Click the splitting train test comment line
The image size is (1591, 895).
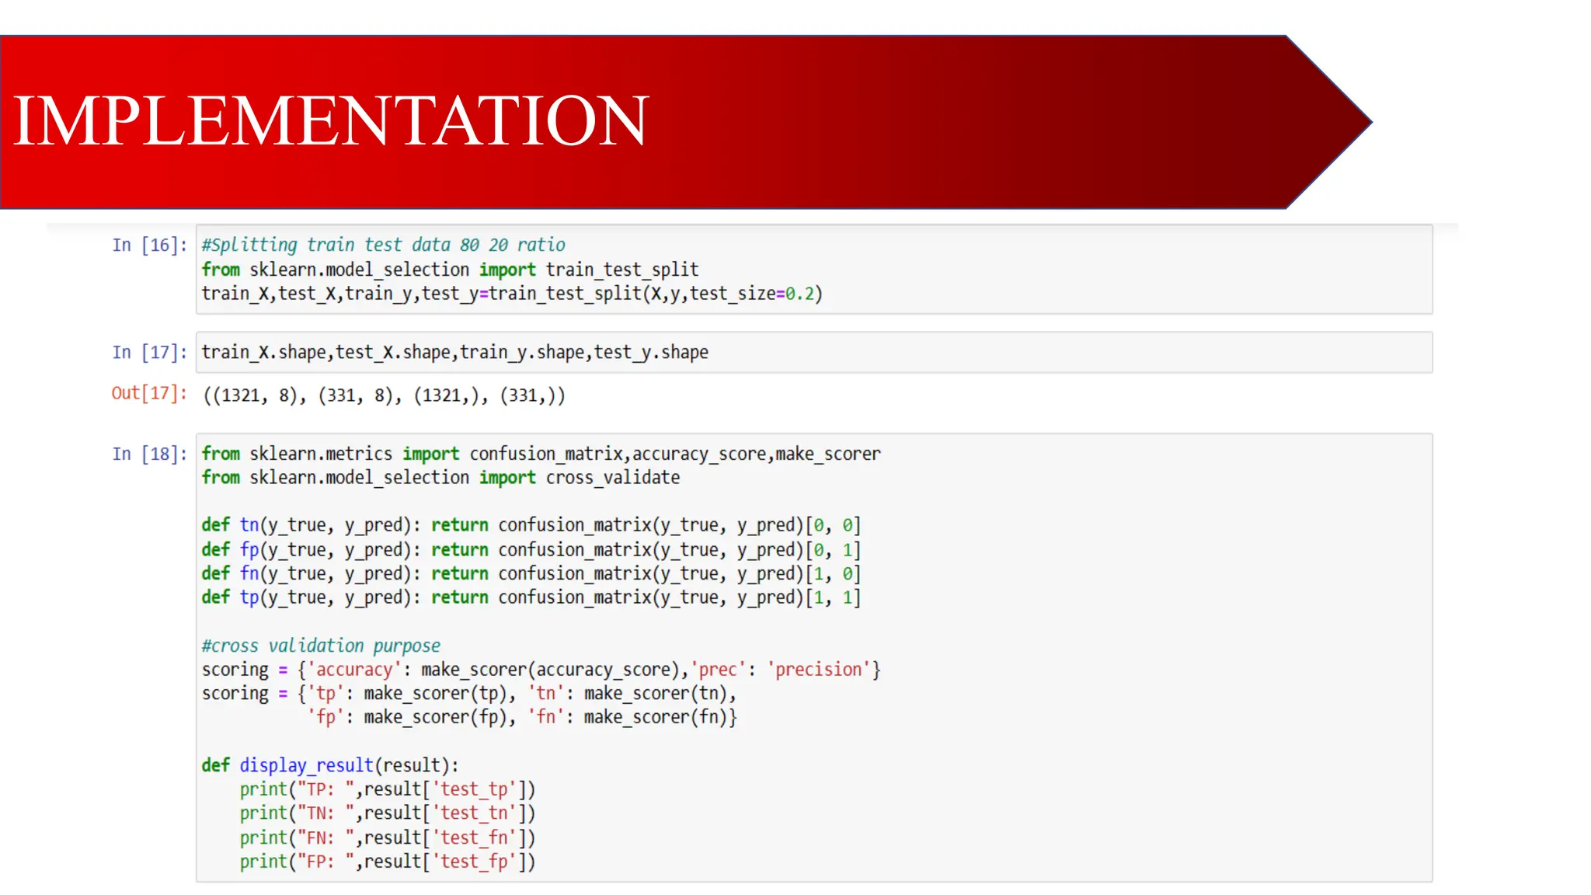383,246
